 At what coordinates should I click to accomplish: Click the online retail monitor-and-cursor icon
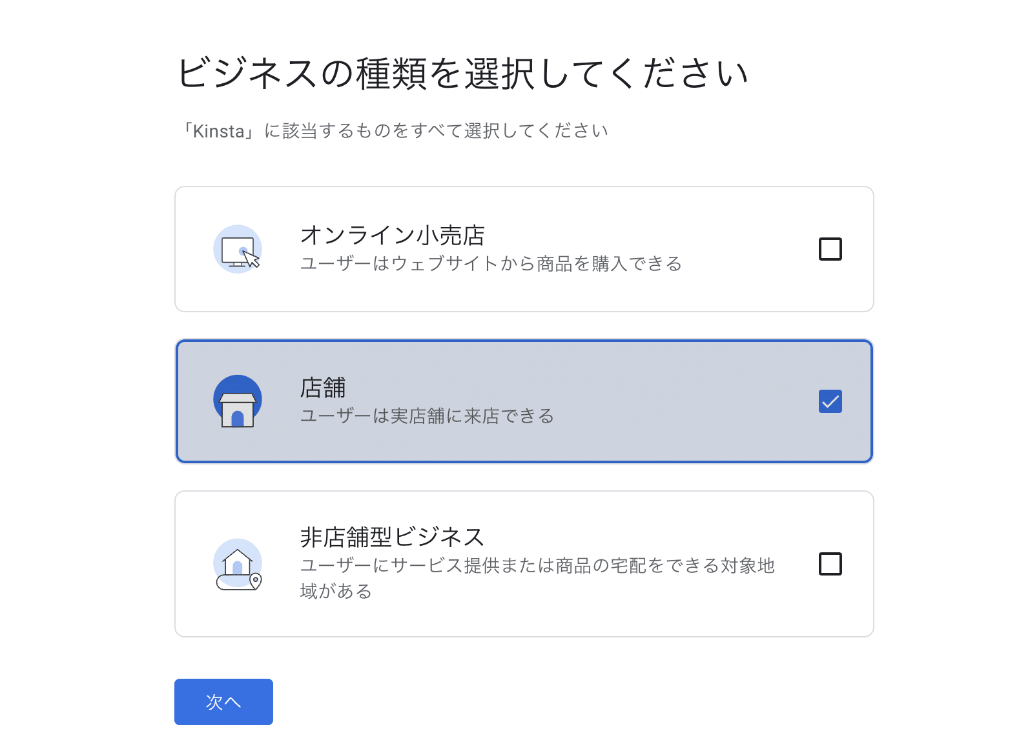[237, 248]
